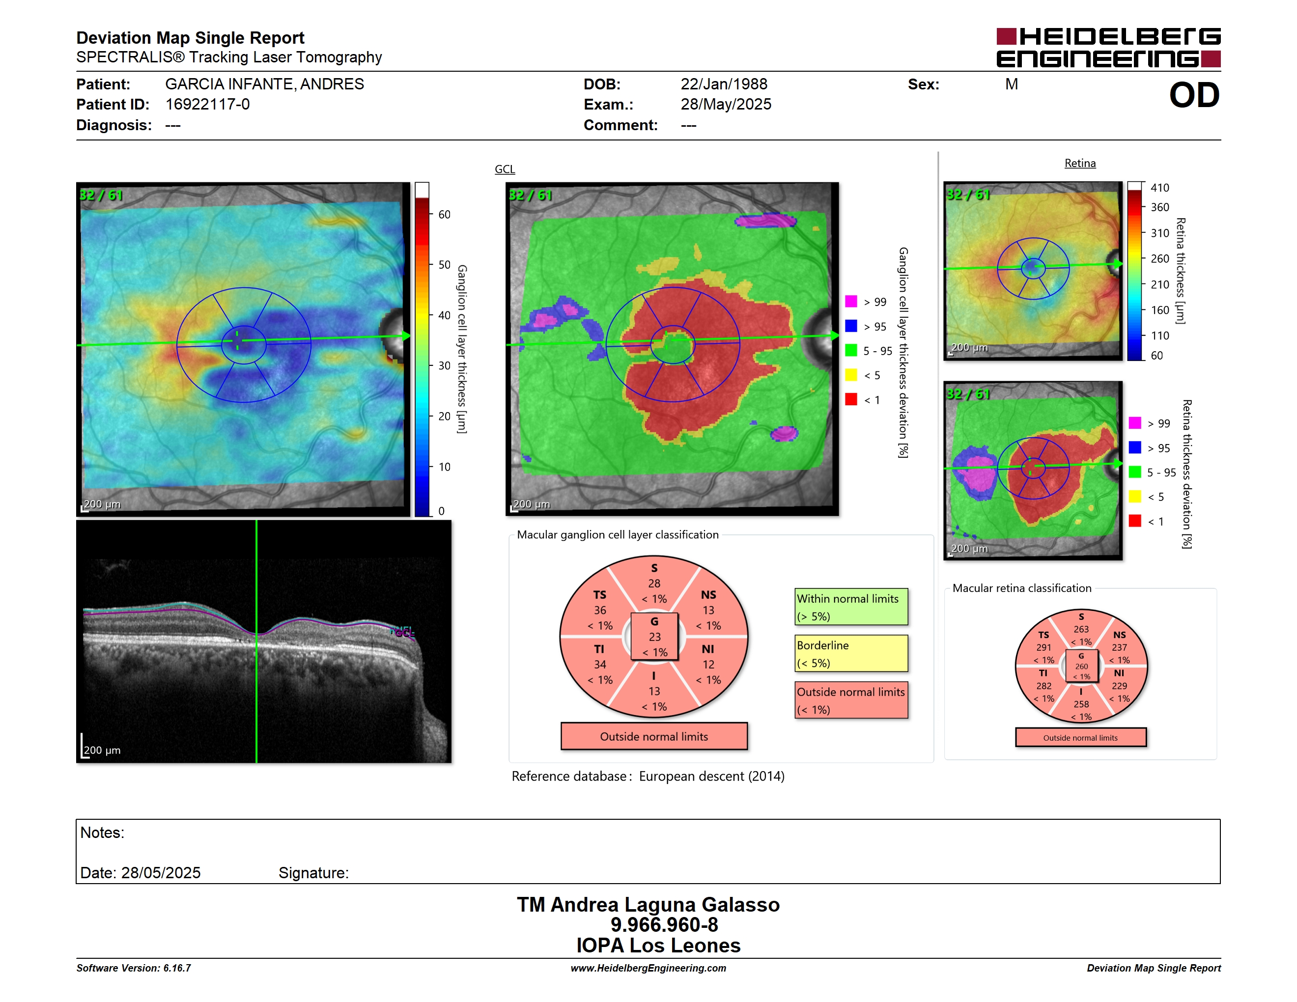Screen dimensions: 1297x1002
Task: Click GCL sector I value 13
Action: [x=654, y=691]
